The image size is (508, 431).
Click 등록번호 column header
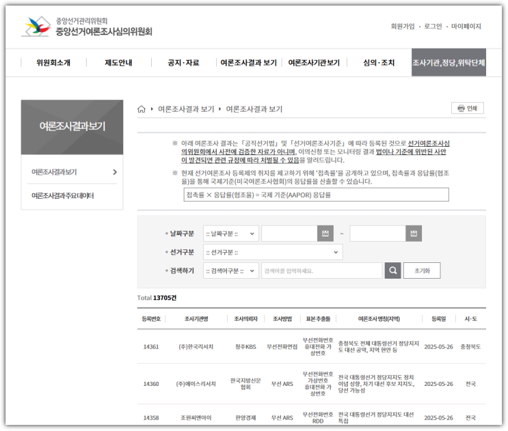tap(151, 319)
